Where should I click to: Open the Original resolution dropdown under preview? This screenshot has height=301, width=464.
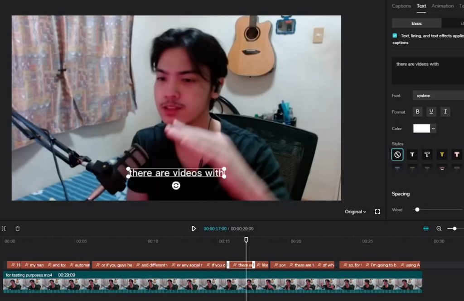[355, 211]
